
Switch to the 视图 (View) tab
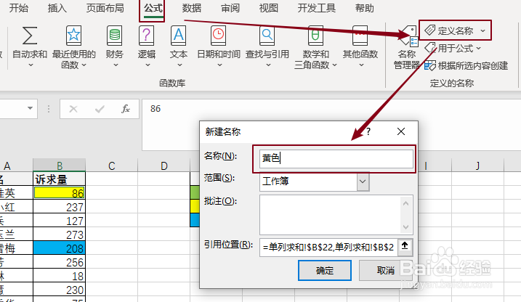(x=268, y=8)
